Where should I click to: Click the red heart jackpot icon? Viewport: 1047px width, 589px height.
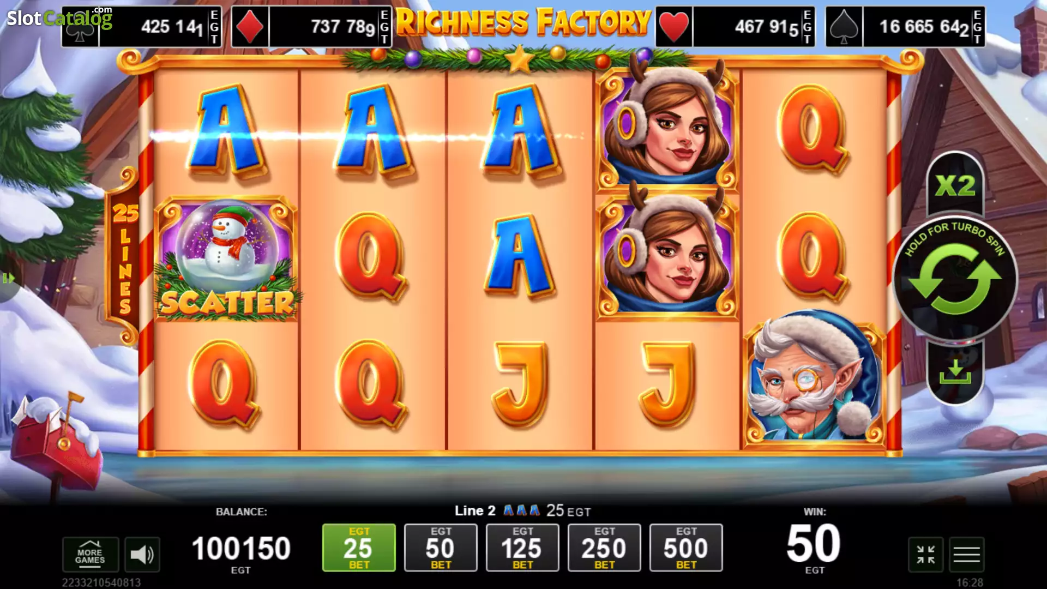click(x=674, y=27)
